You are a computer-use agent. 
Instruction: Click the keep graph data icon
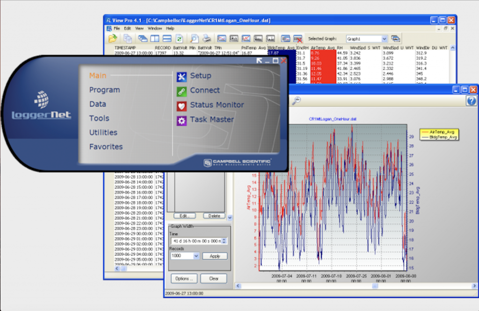point(286,38)
